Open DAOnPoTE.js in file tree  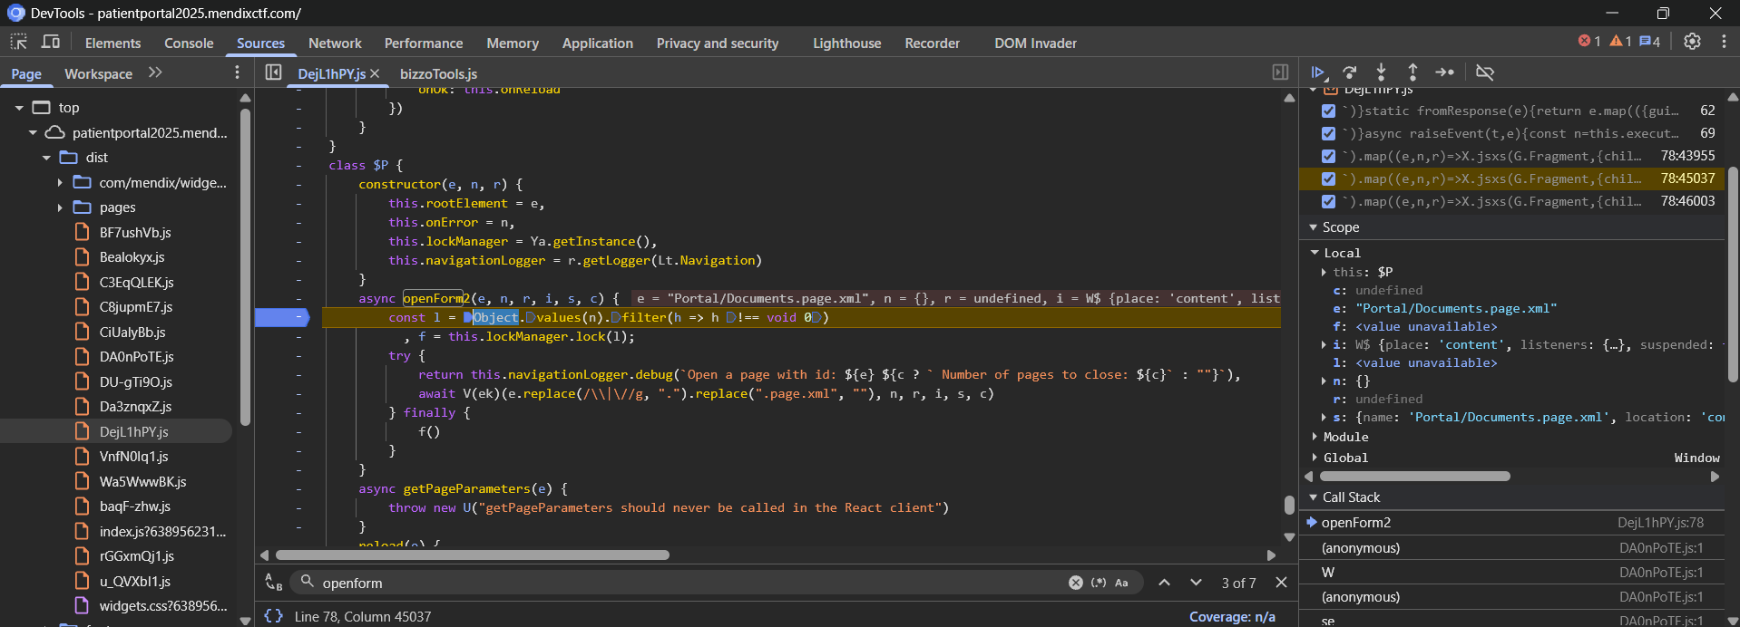[136, 357]
